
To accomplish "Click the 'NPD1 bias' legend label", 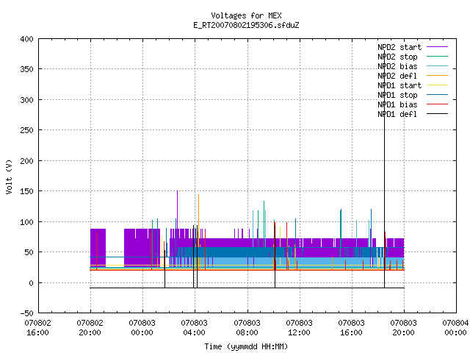I will tap(397, 104).
